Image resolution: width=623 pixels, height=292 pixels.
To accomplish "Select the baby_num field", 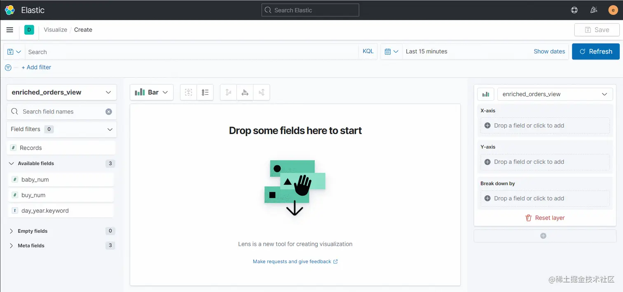I will [x=61, y=180].
